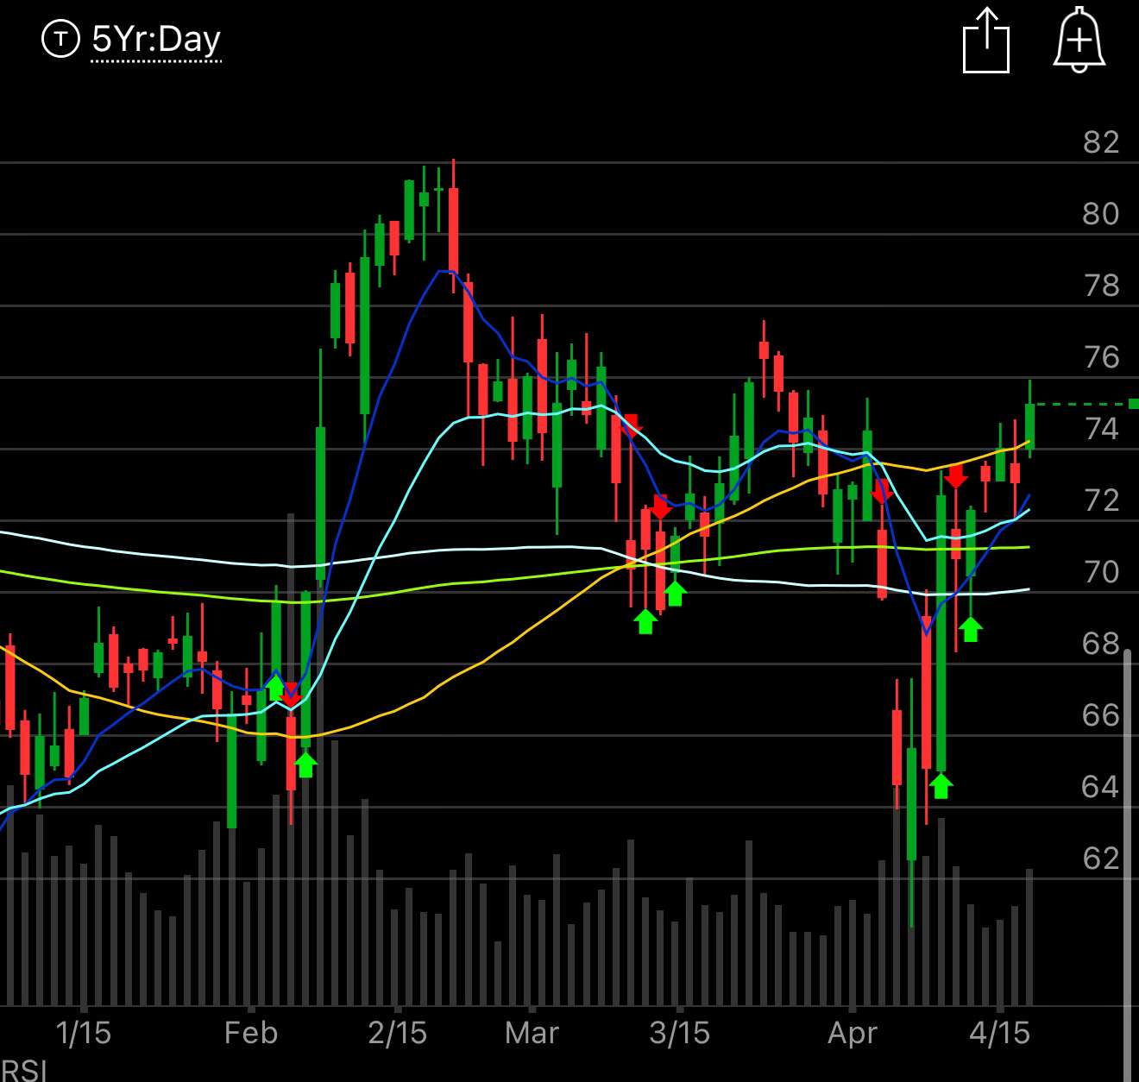Screen dimensions: 1139x1082
Task: Tap the green current-price marker on axis
Action: [1133, 404]
